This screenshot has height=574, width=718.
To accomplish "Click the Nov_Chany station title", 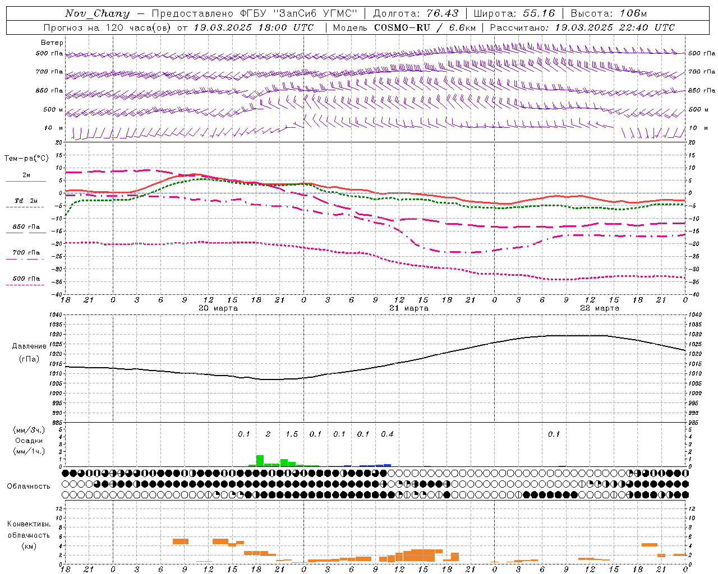I will 97,13.
